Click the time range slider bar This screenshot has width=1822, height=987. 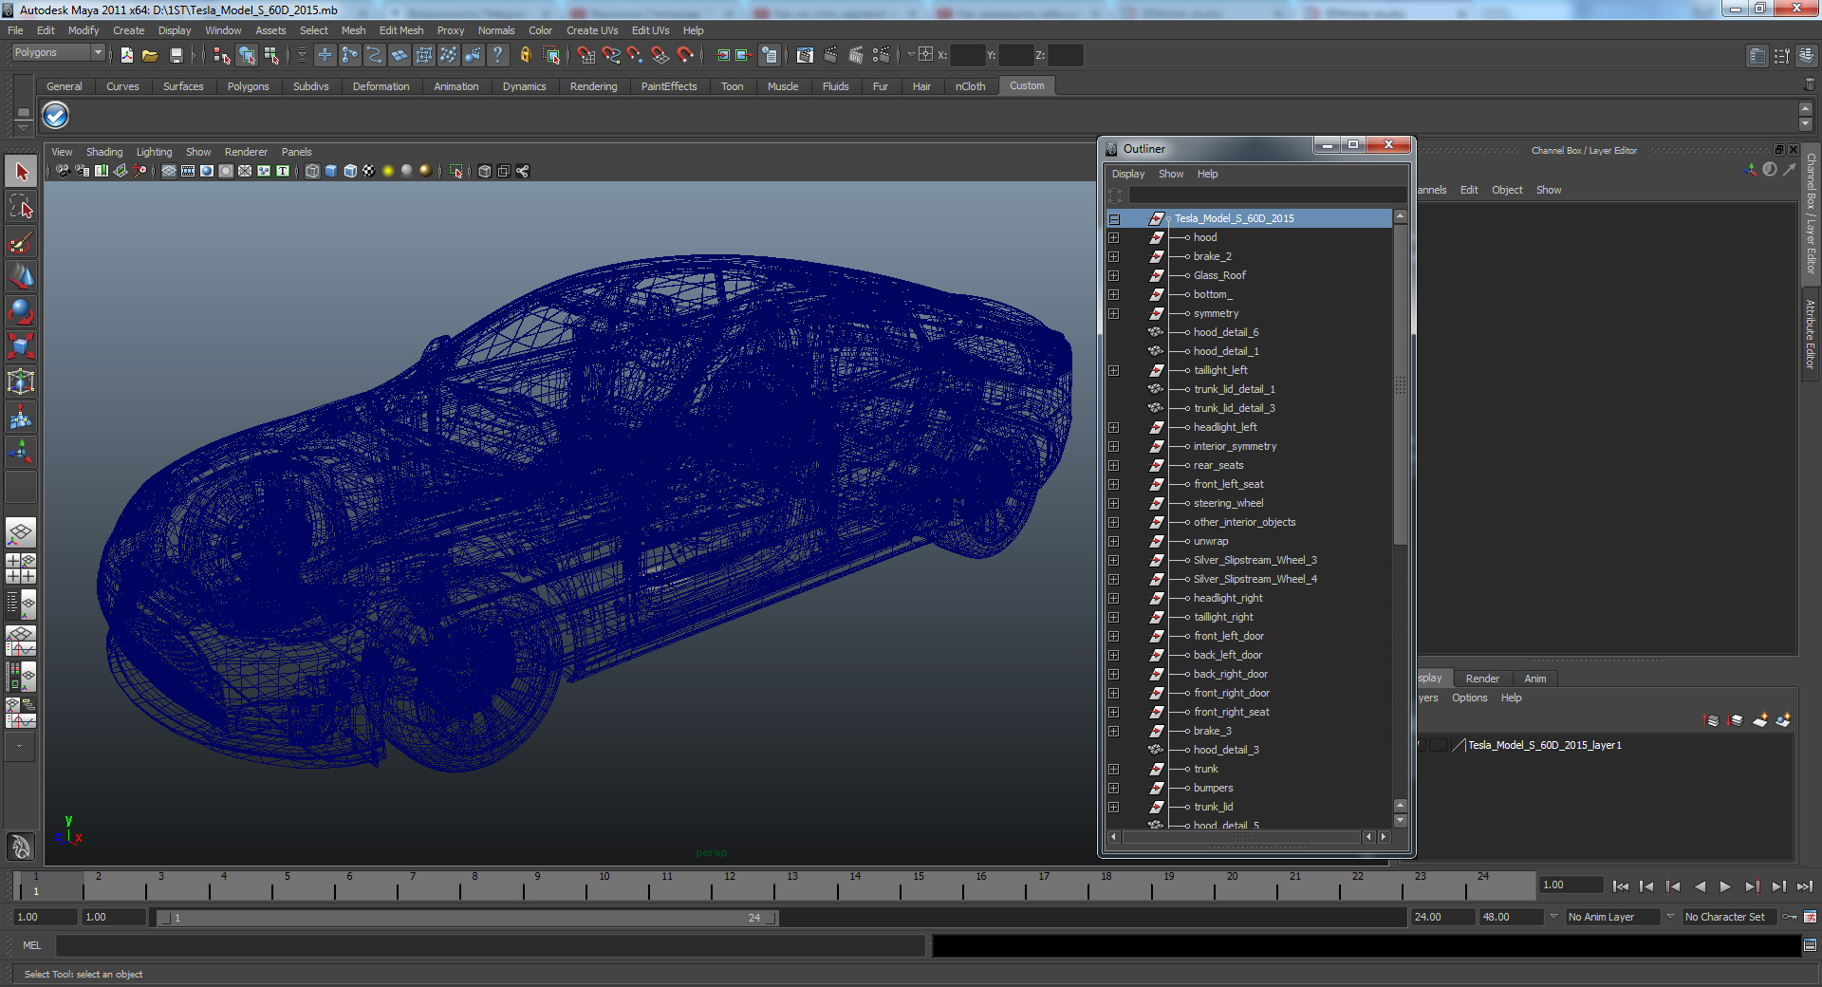tap(467, 918)
